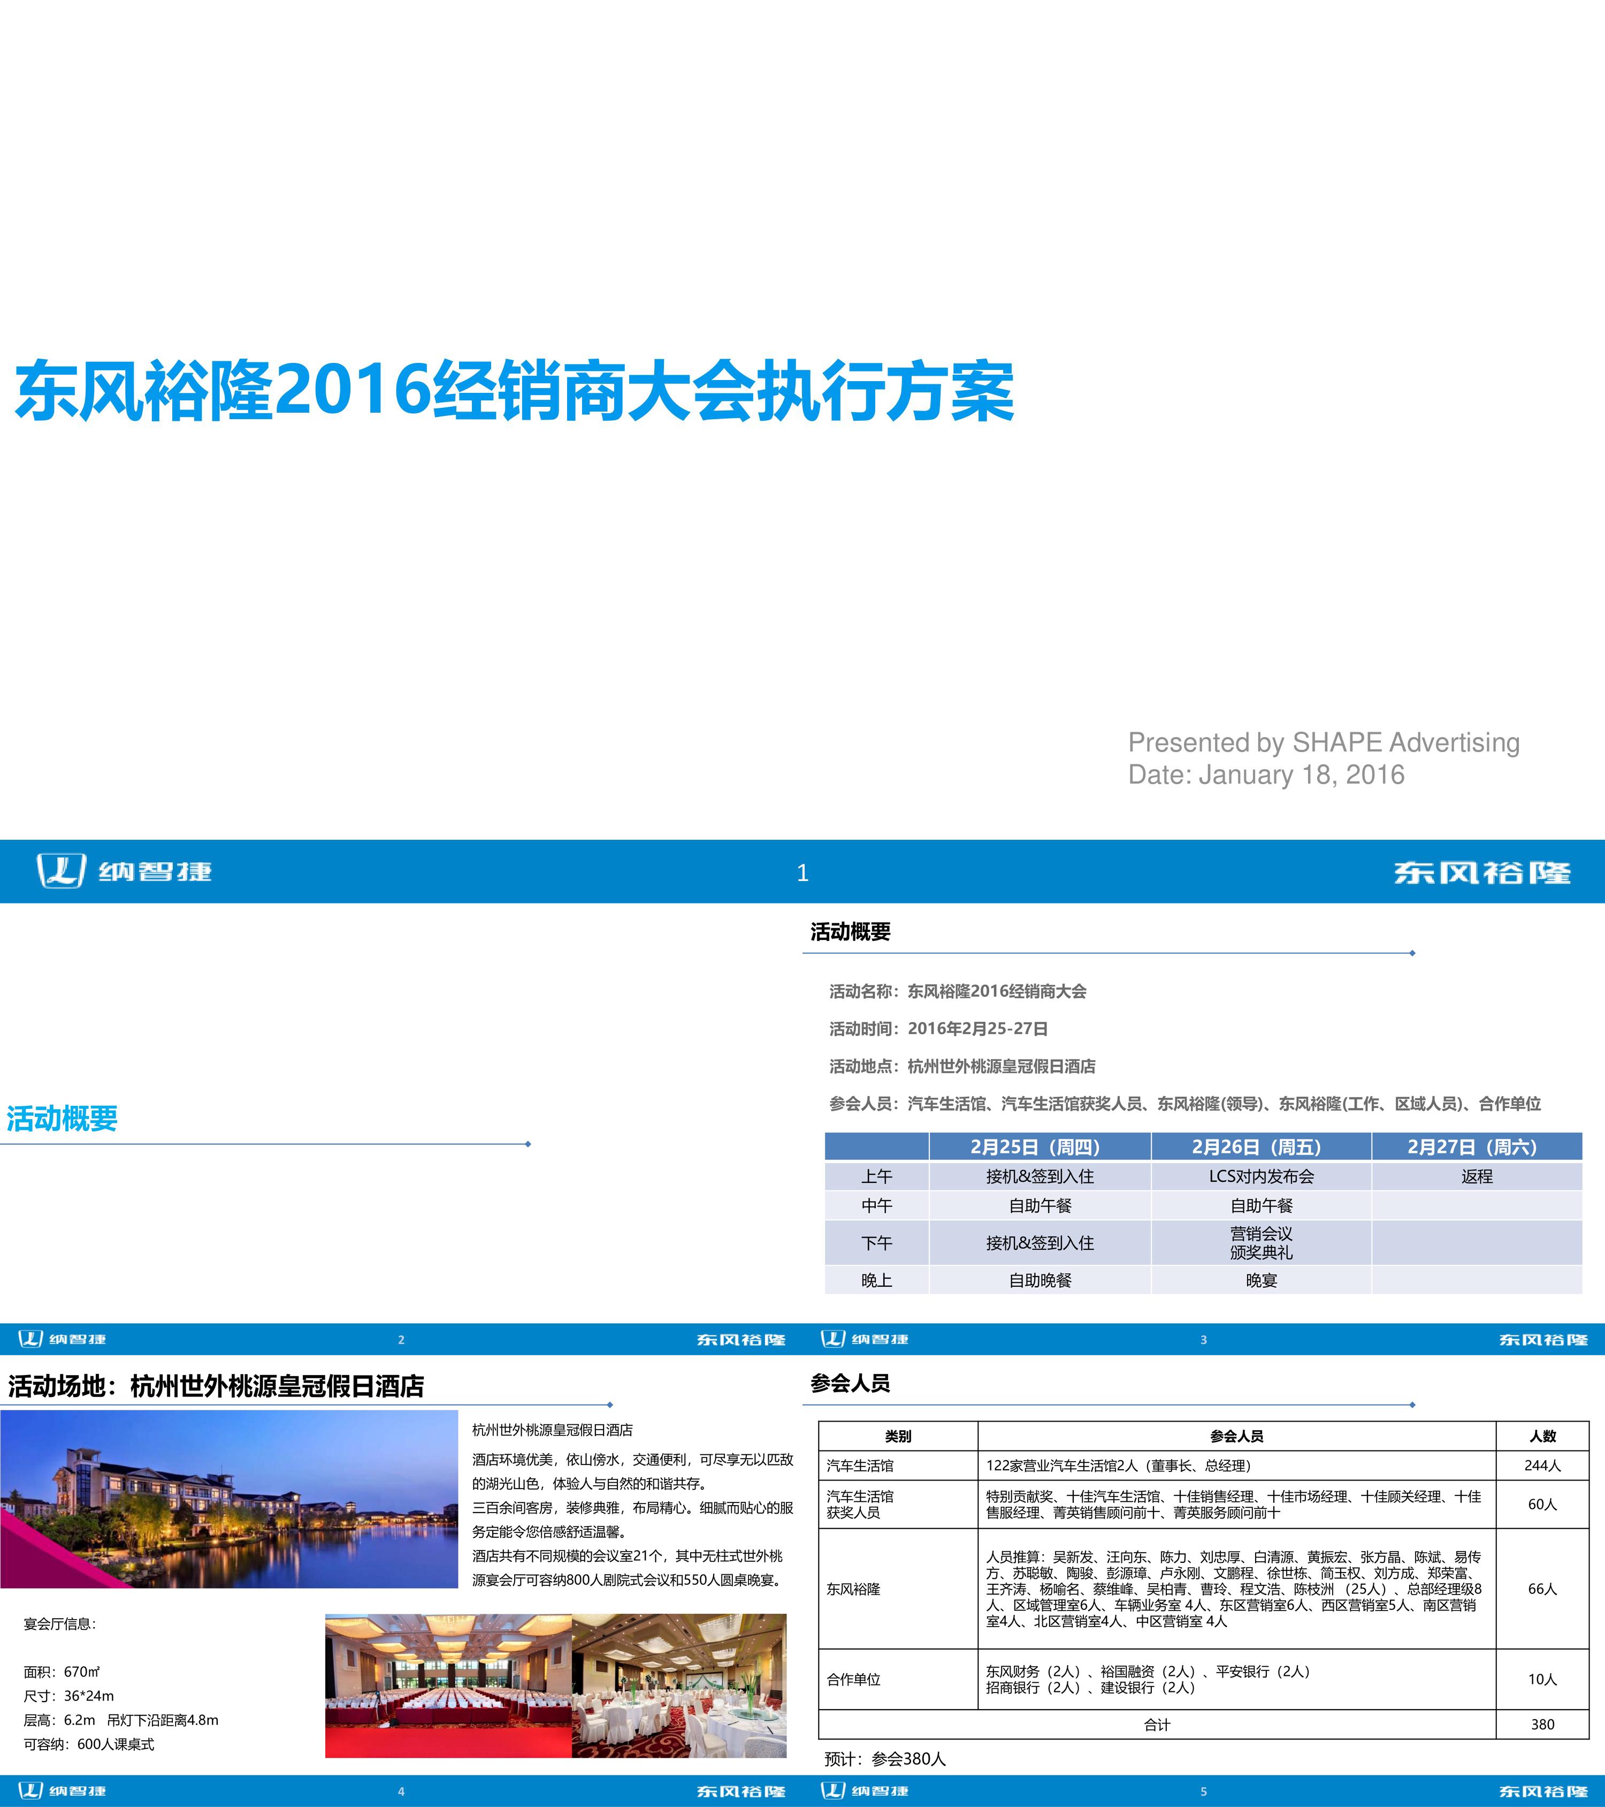Click the 380 total cell
Image resolution: width=1605 pixels, height=1807 pixels.
[1542, 1724]
